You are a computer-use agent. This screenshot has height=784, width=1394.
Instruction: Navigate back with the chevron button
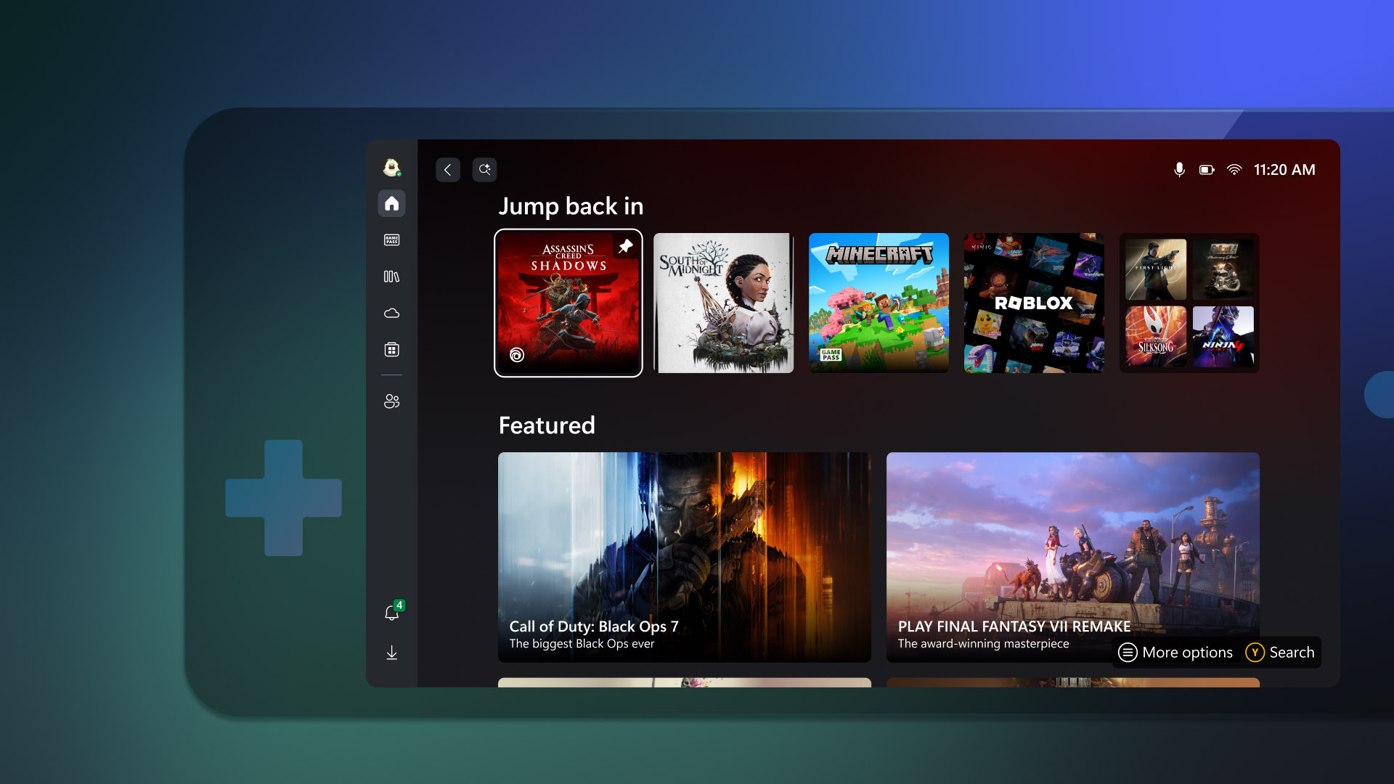pyautogui.click(x=448, y=170)
